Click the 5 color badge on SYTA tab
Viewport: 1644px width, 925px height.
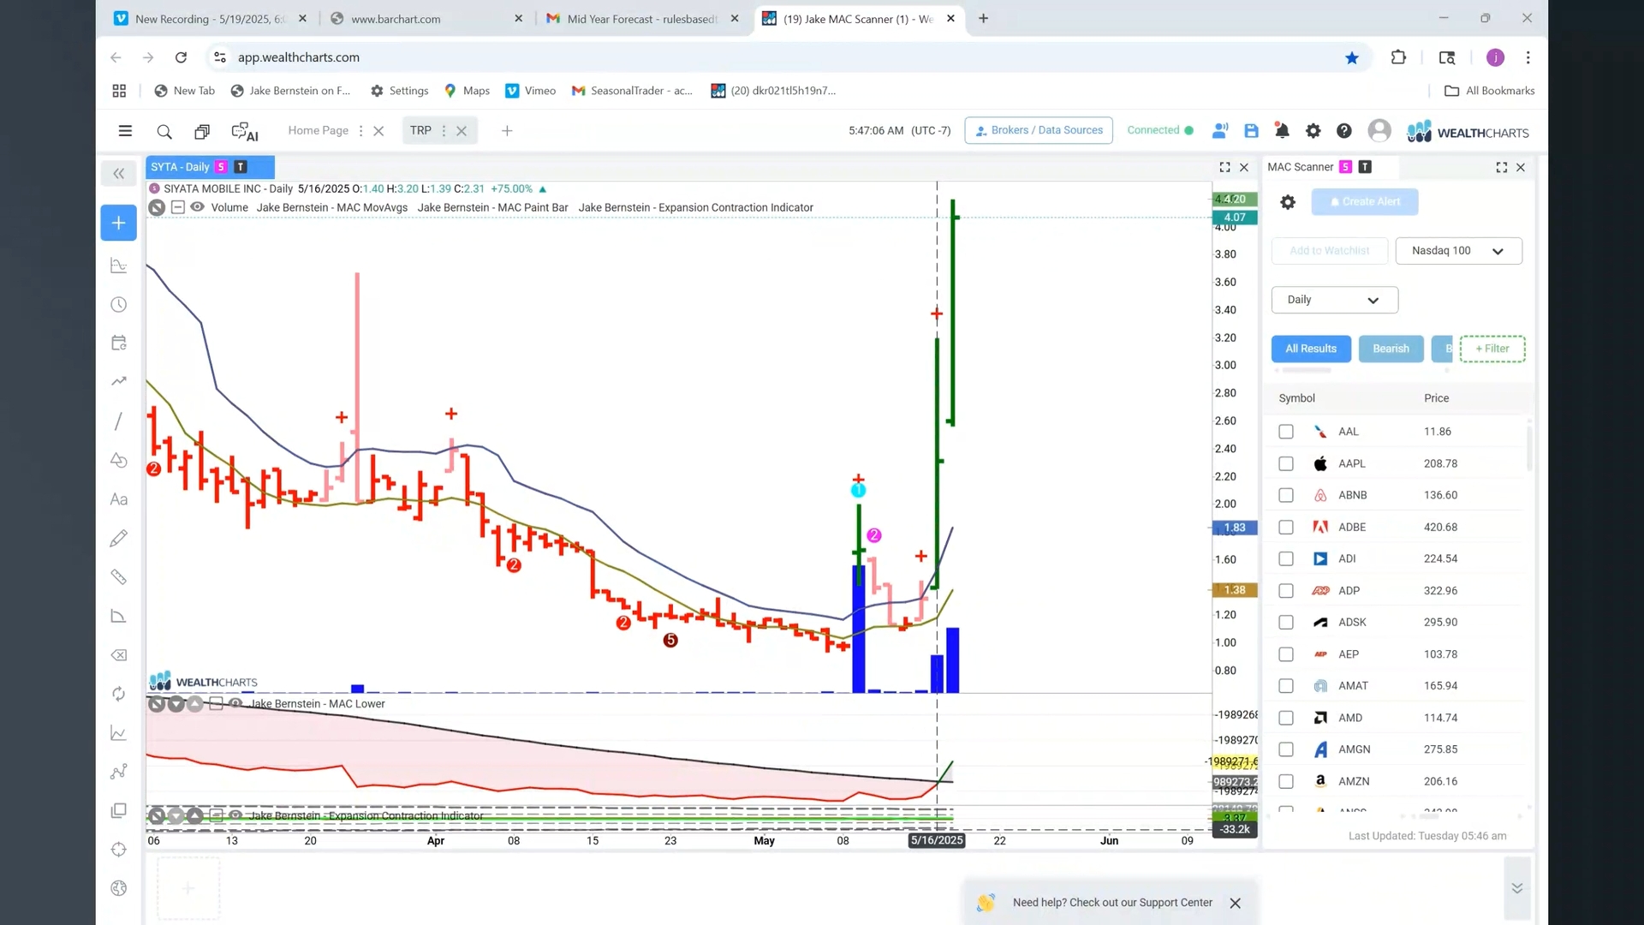221,167
